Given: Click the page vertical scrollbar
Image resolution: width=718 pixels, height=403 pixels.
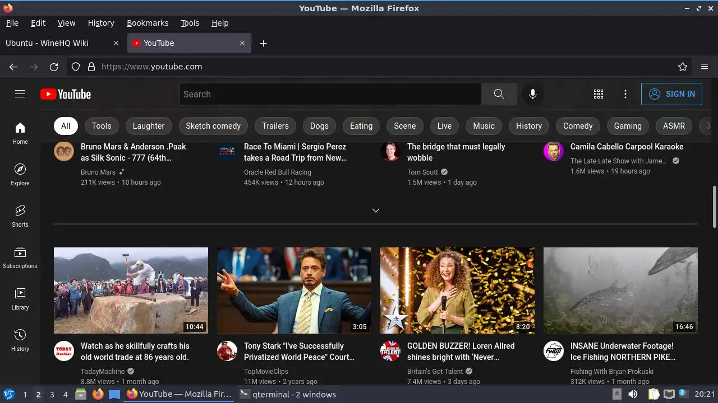Looking at the screenshot, I should [x=715, y=207].
